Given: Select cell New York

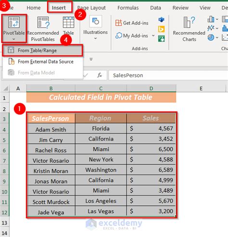Looking at the screenshot, I should 101,160.
